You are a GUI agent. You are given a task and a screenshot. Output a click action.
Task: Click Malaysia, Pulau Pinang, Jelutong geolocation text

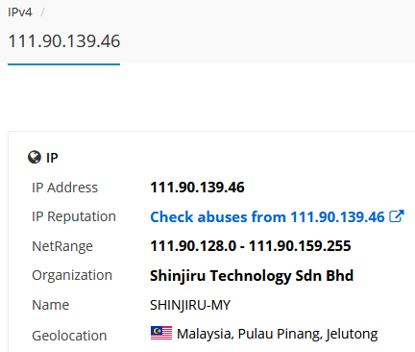(x=278, y=334)
